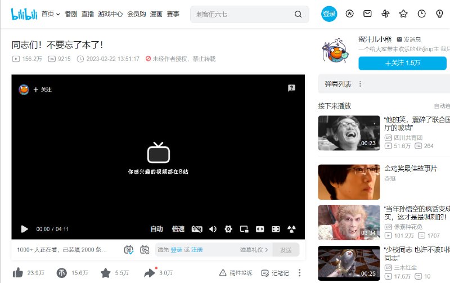The image size is (450, 283).
Task: Open player settings gear icon
Action: pos(228,229)
